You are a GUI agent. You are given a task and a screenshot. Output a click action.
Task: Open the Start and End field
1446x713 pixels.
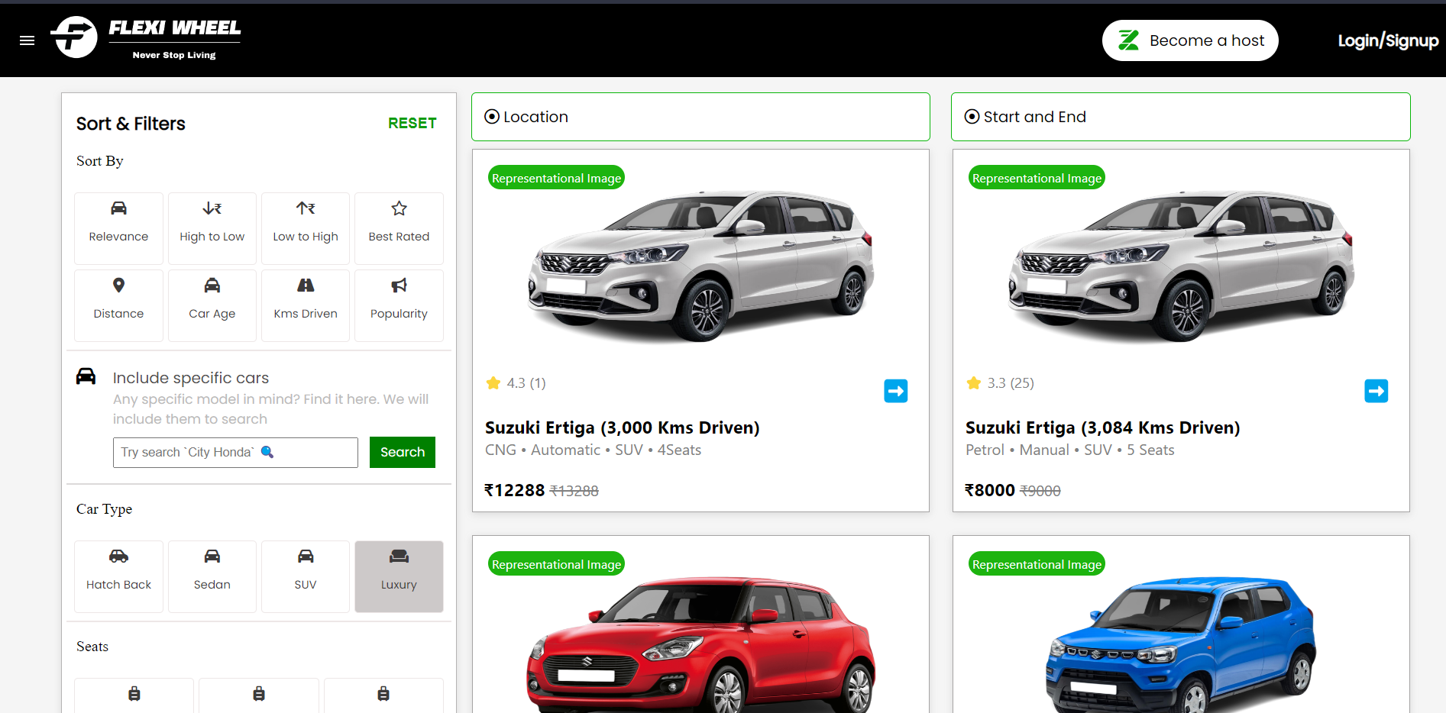1180,117
